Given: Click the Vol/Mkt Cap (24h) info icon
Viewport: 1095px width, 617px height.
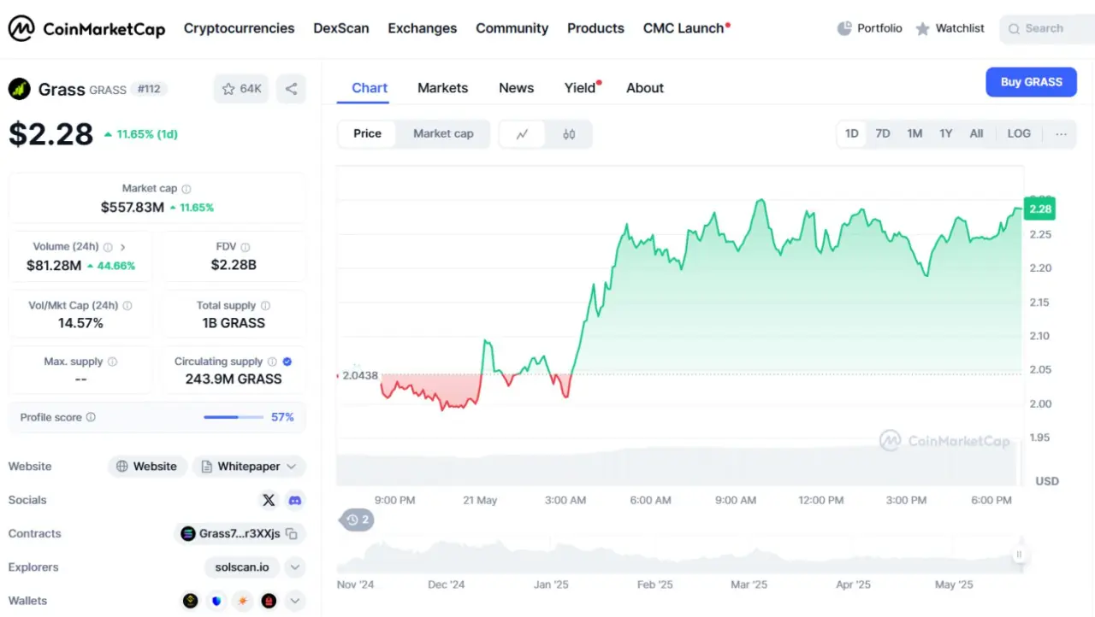Looking at the screenshot, I should coord(127,305).
